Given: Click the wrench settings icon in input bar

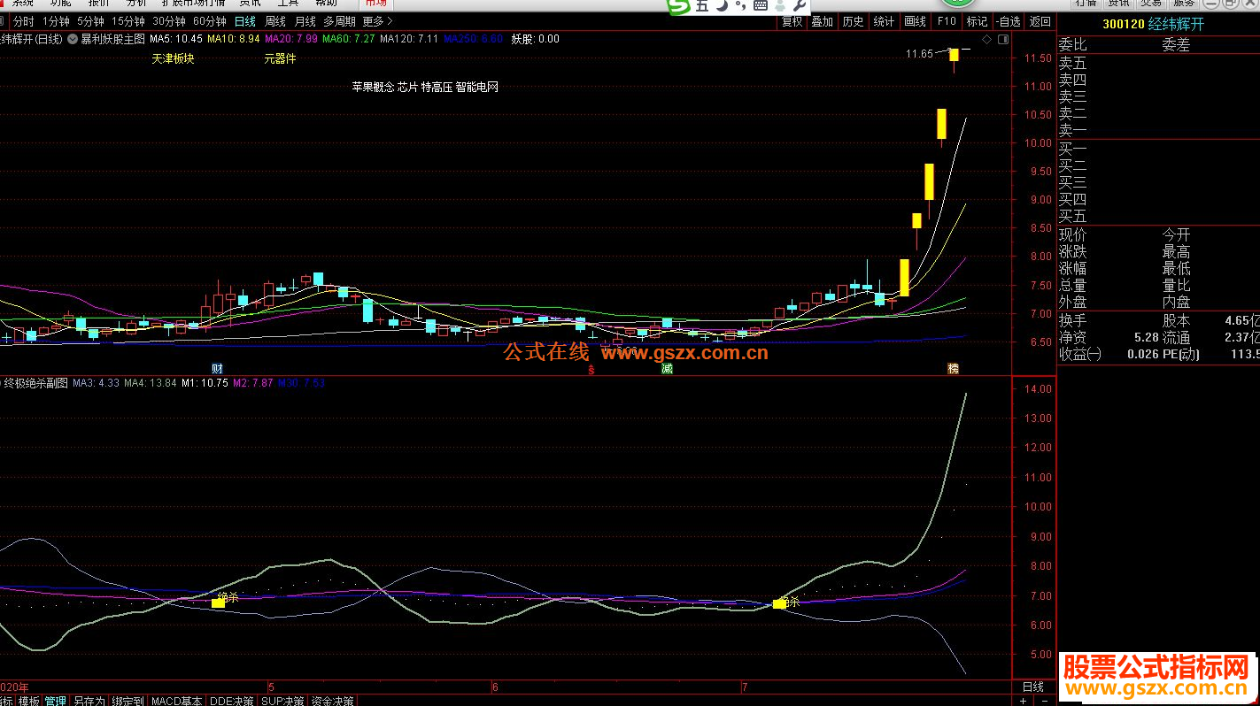Looking at the screenshot, I should point(801,5).
